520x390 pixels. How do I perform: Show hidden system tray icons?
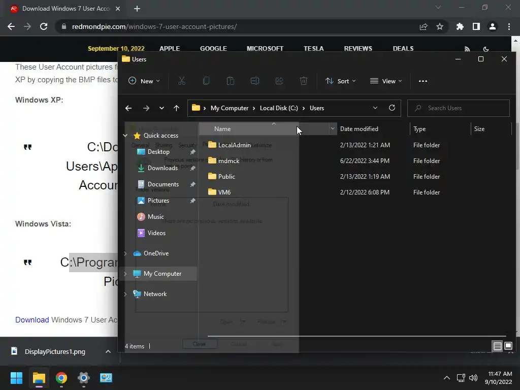pyautogui.click(x=447, y=378)
